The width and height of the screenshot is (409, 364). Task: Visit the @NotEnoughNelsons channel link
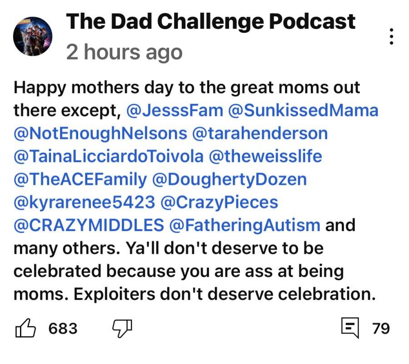pos(100,133)
